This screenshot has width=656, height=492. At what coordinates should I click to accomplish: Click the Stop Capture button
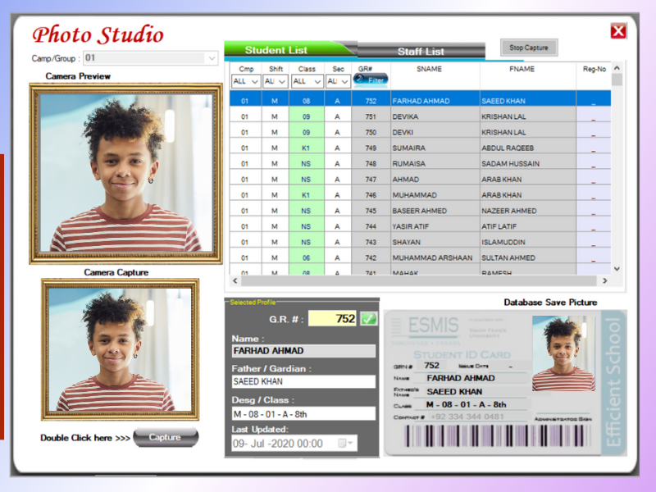pos(528,48)
